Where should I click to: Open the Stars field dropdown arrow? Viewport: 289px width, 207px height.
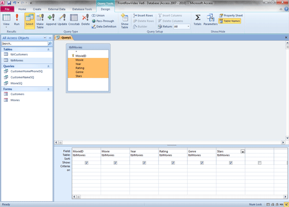click(243, 151)
